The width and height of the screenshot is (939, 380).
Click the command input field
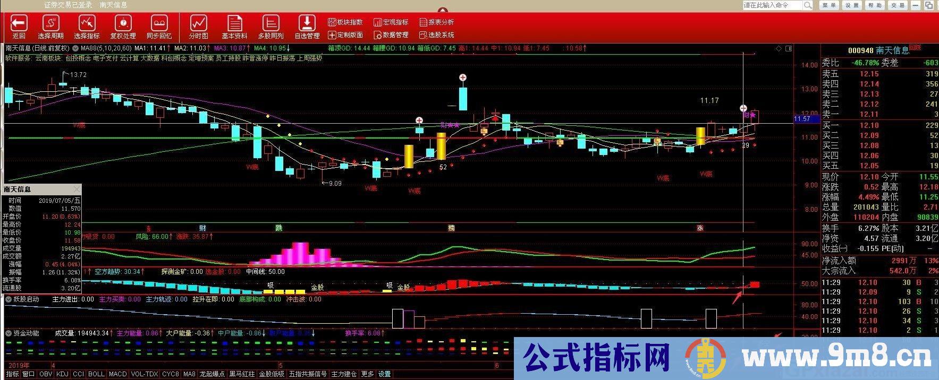click(773, 5)
